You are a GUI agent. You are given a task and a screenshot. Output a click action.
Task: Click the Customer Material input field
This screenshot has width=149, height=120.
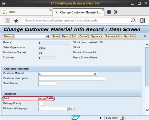(68, 74)
